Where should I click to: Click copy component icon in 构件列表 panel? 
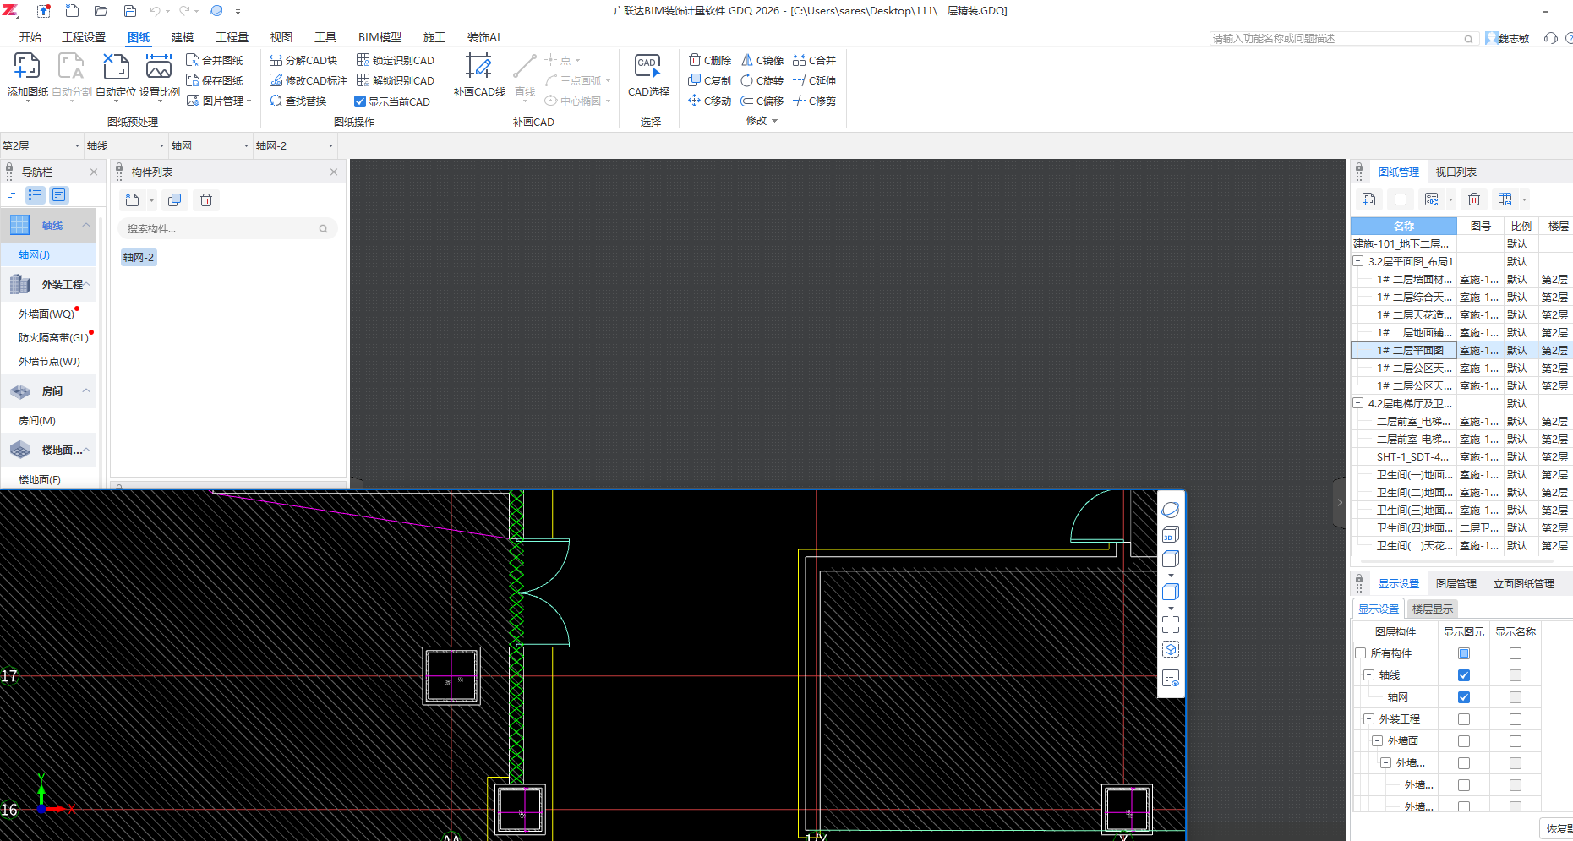point(175,200)
